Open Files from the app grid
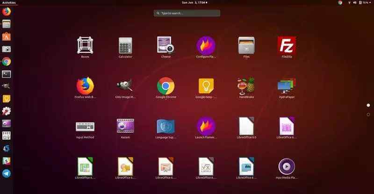Viewport: 374px width, 194px height. pos(246,47)
